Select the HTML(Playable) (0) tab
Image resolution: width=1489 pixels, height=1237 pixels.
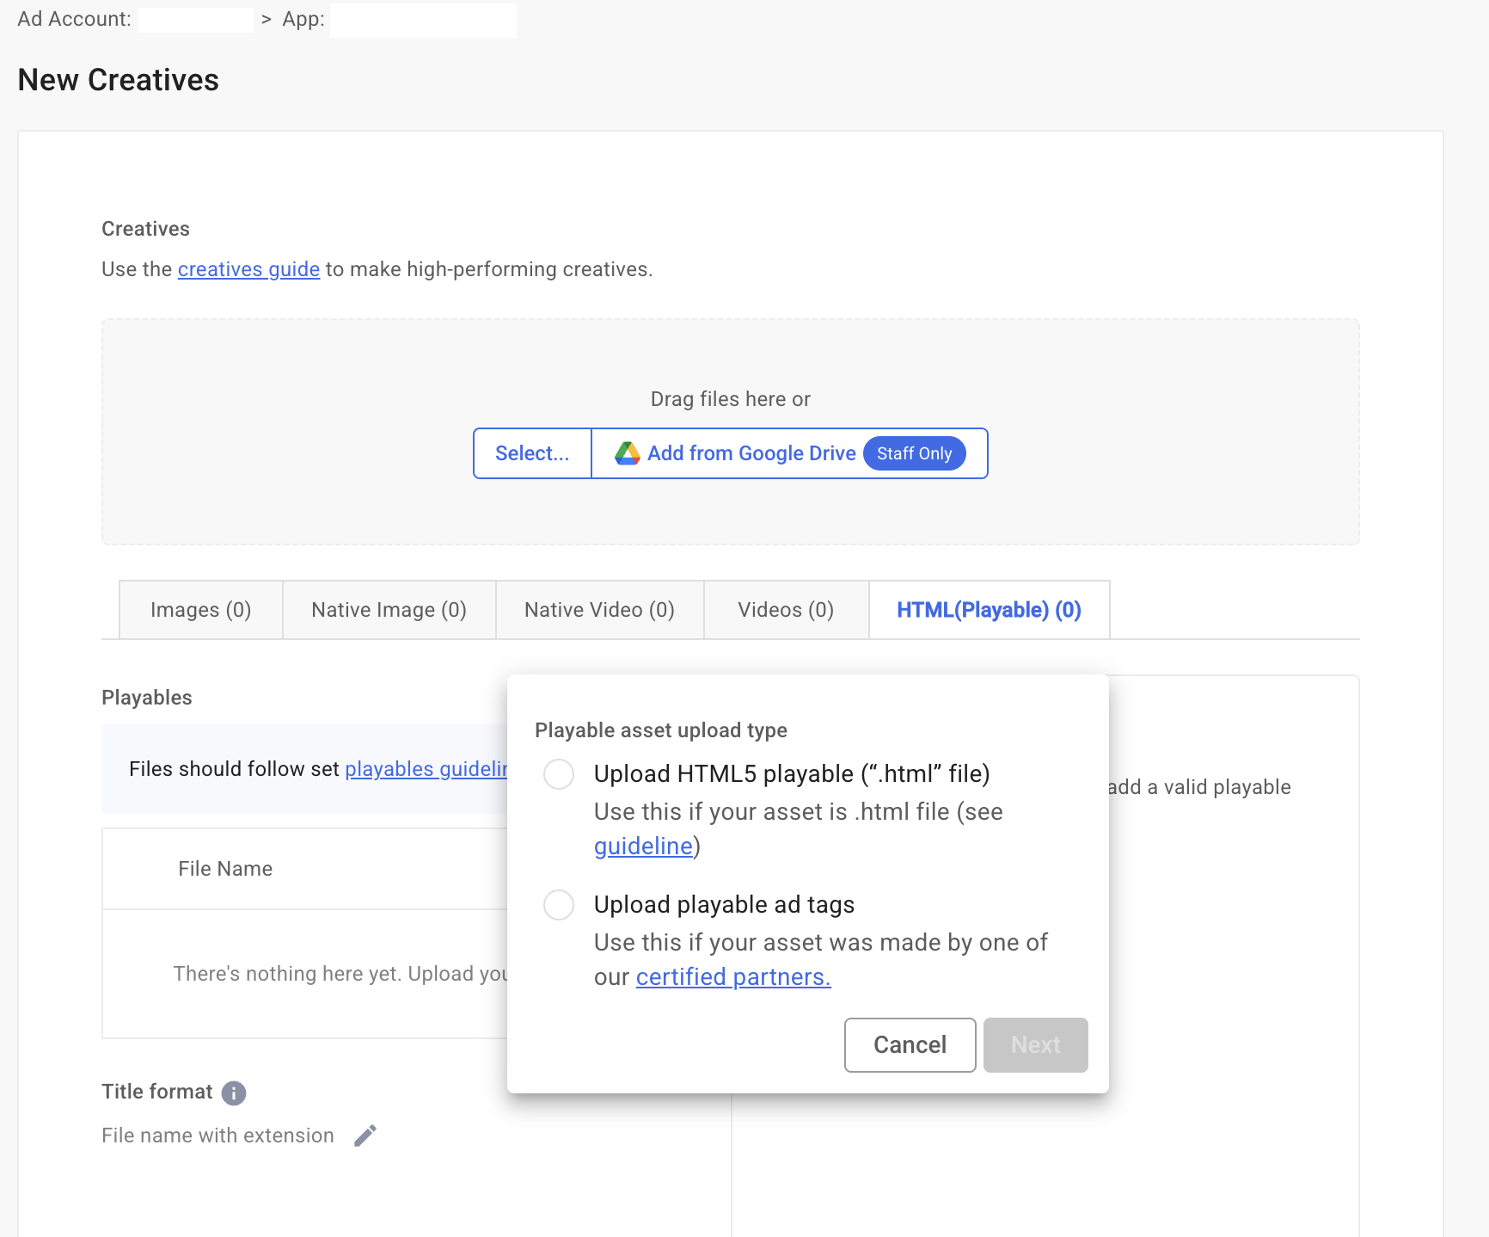(990, 610)
